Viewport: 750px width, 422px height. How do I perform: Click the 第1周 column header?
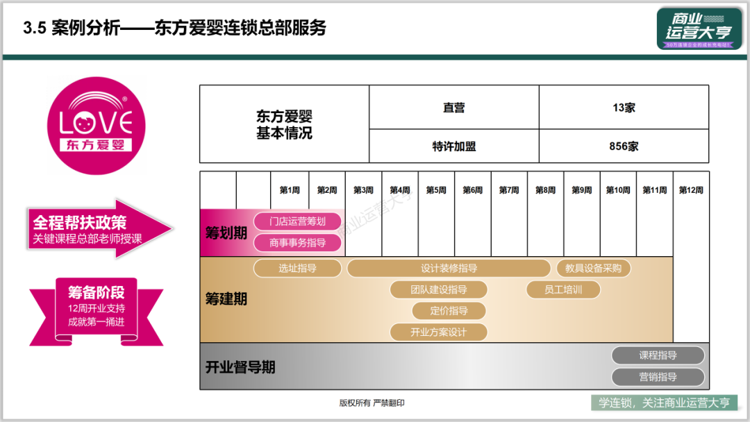290,190
